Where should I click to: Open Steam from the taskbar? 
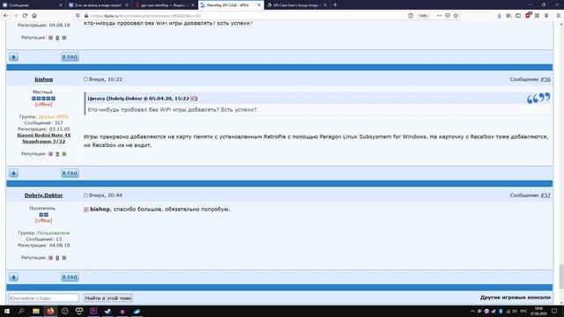click(x=108, y=311)
